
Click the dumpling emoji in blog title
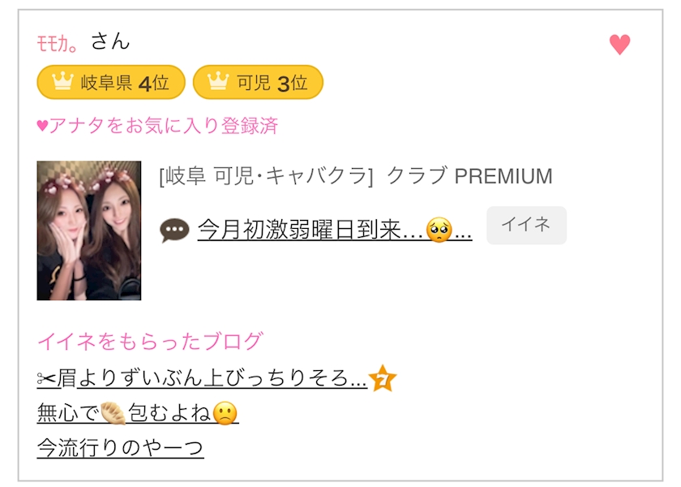tap(113, 413)
